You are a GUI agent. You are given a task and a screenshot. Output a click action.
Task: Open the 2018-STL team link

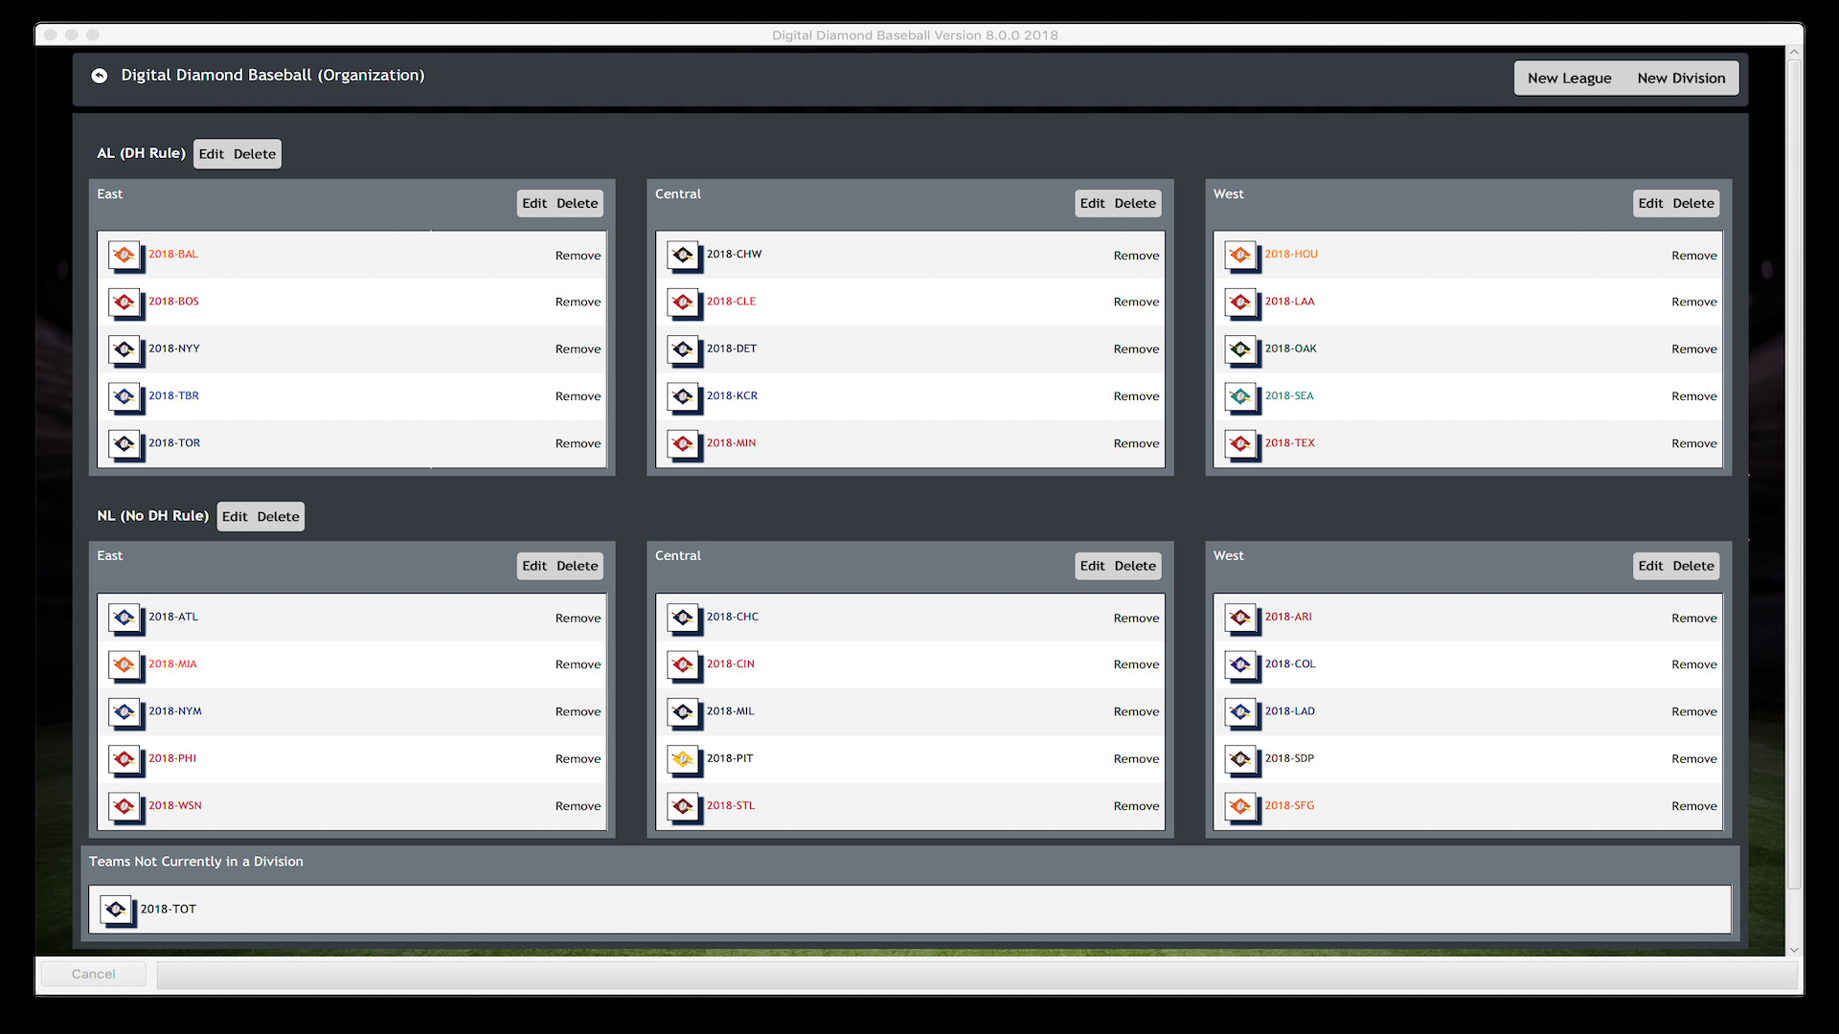[730, 805]
